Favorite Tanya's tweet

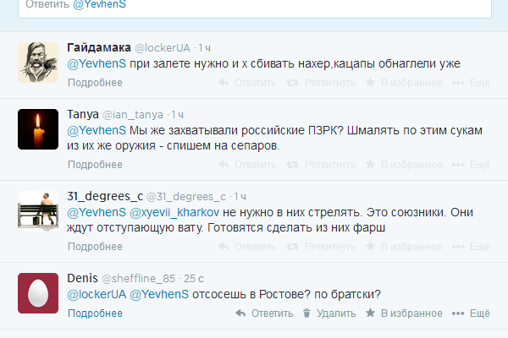coord(405,165)
